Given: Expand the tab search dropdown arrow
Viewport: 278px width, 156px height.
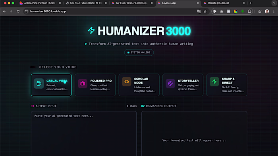Looking at the screenshot, I should pyautogui.click(x=274, y=3).
